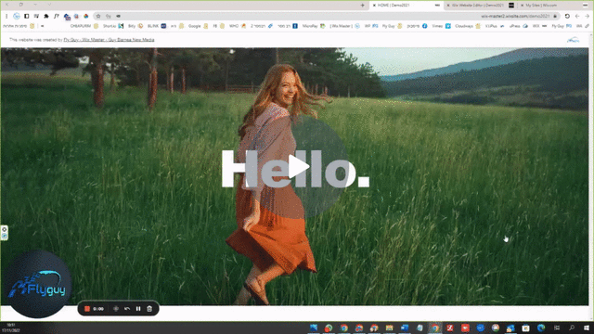Open the WHO bookmark
The width and height of the screenshot is (594, 334).
coord(238,26)
